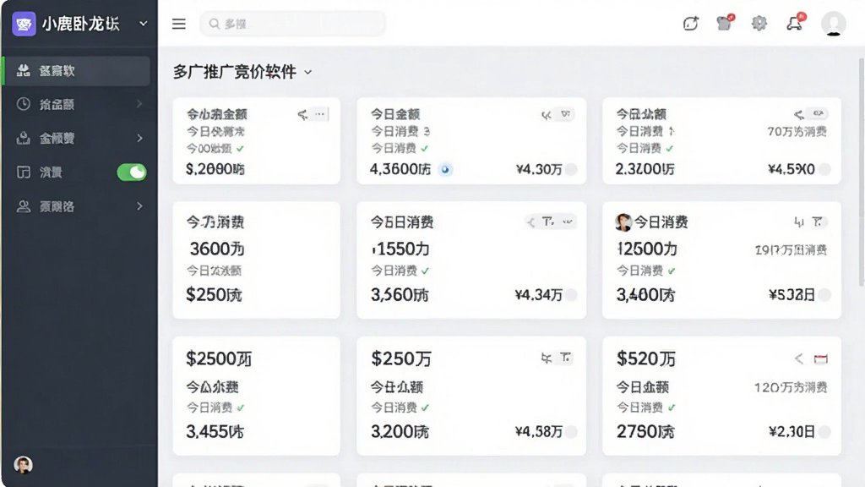
Task: Open the 小鹿卧龙 workspace dropdown arrow
Action: [x=144, y=24]
